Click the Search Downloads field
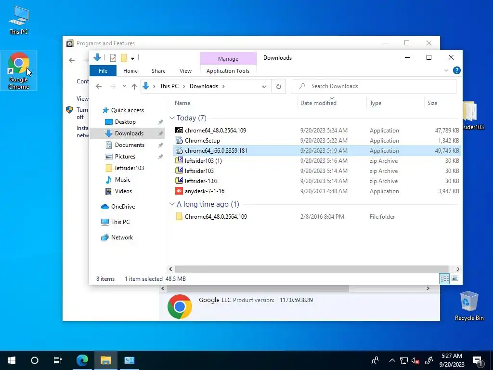493x370 pixels. click(x=374, y=86)
